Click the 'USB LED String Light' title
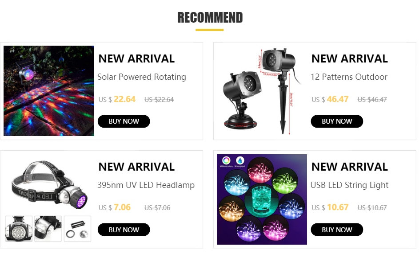The image size is (419, 277). pyautogui.click(x=350, y=185)
